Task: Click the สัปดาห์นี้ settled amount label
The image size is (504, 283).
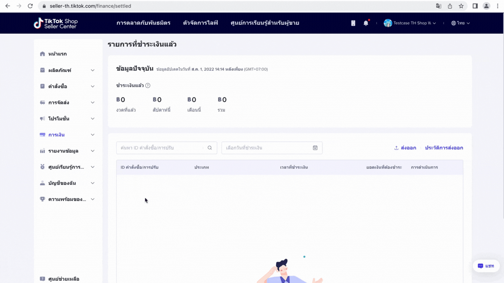Action: (162, 110)
